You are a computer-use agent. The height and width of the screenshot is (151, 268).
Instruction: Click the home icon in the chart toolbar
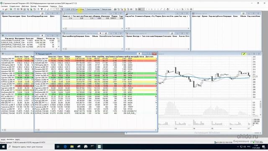[x=167, y=9]
